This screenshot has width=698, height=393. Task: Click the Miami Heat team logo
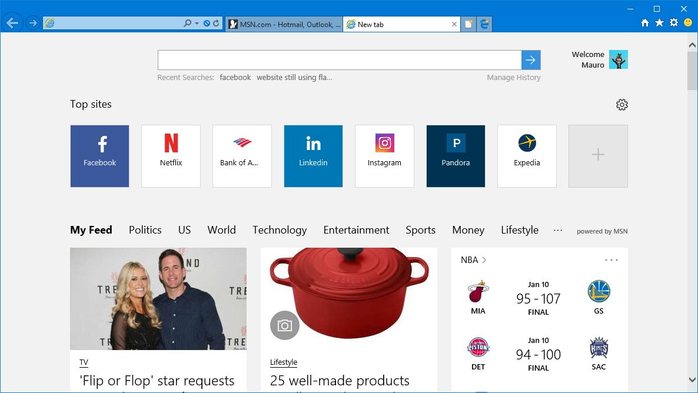pyautogui.click(x=478, y=292)
